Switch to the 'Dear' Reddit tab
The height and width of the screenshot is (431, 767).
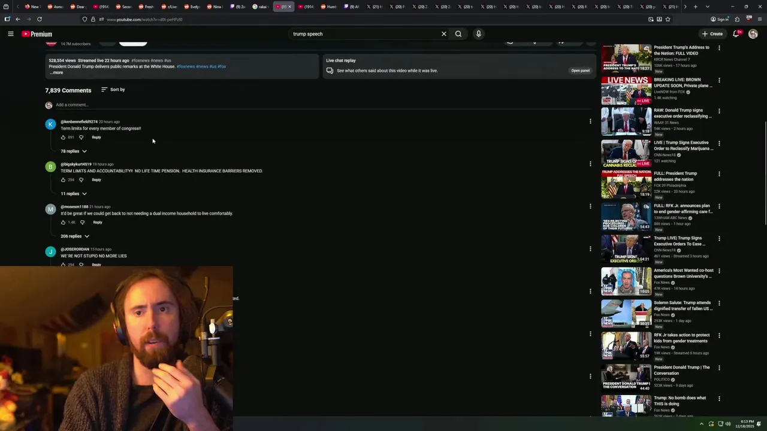pos(78,7)
